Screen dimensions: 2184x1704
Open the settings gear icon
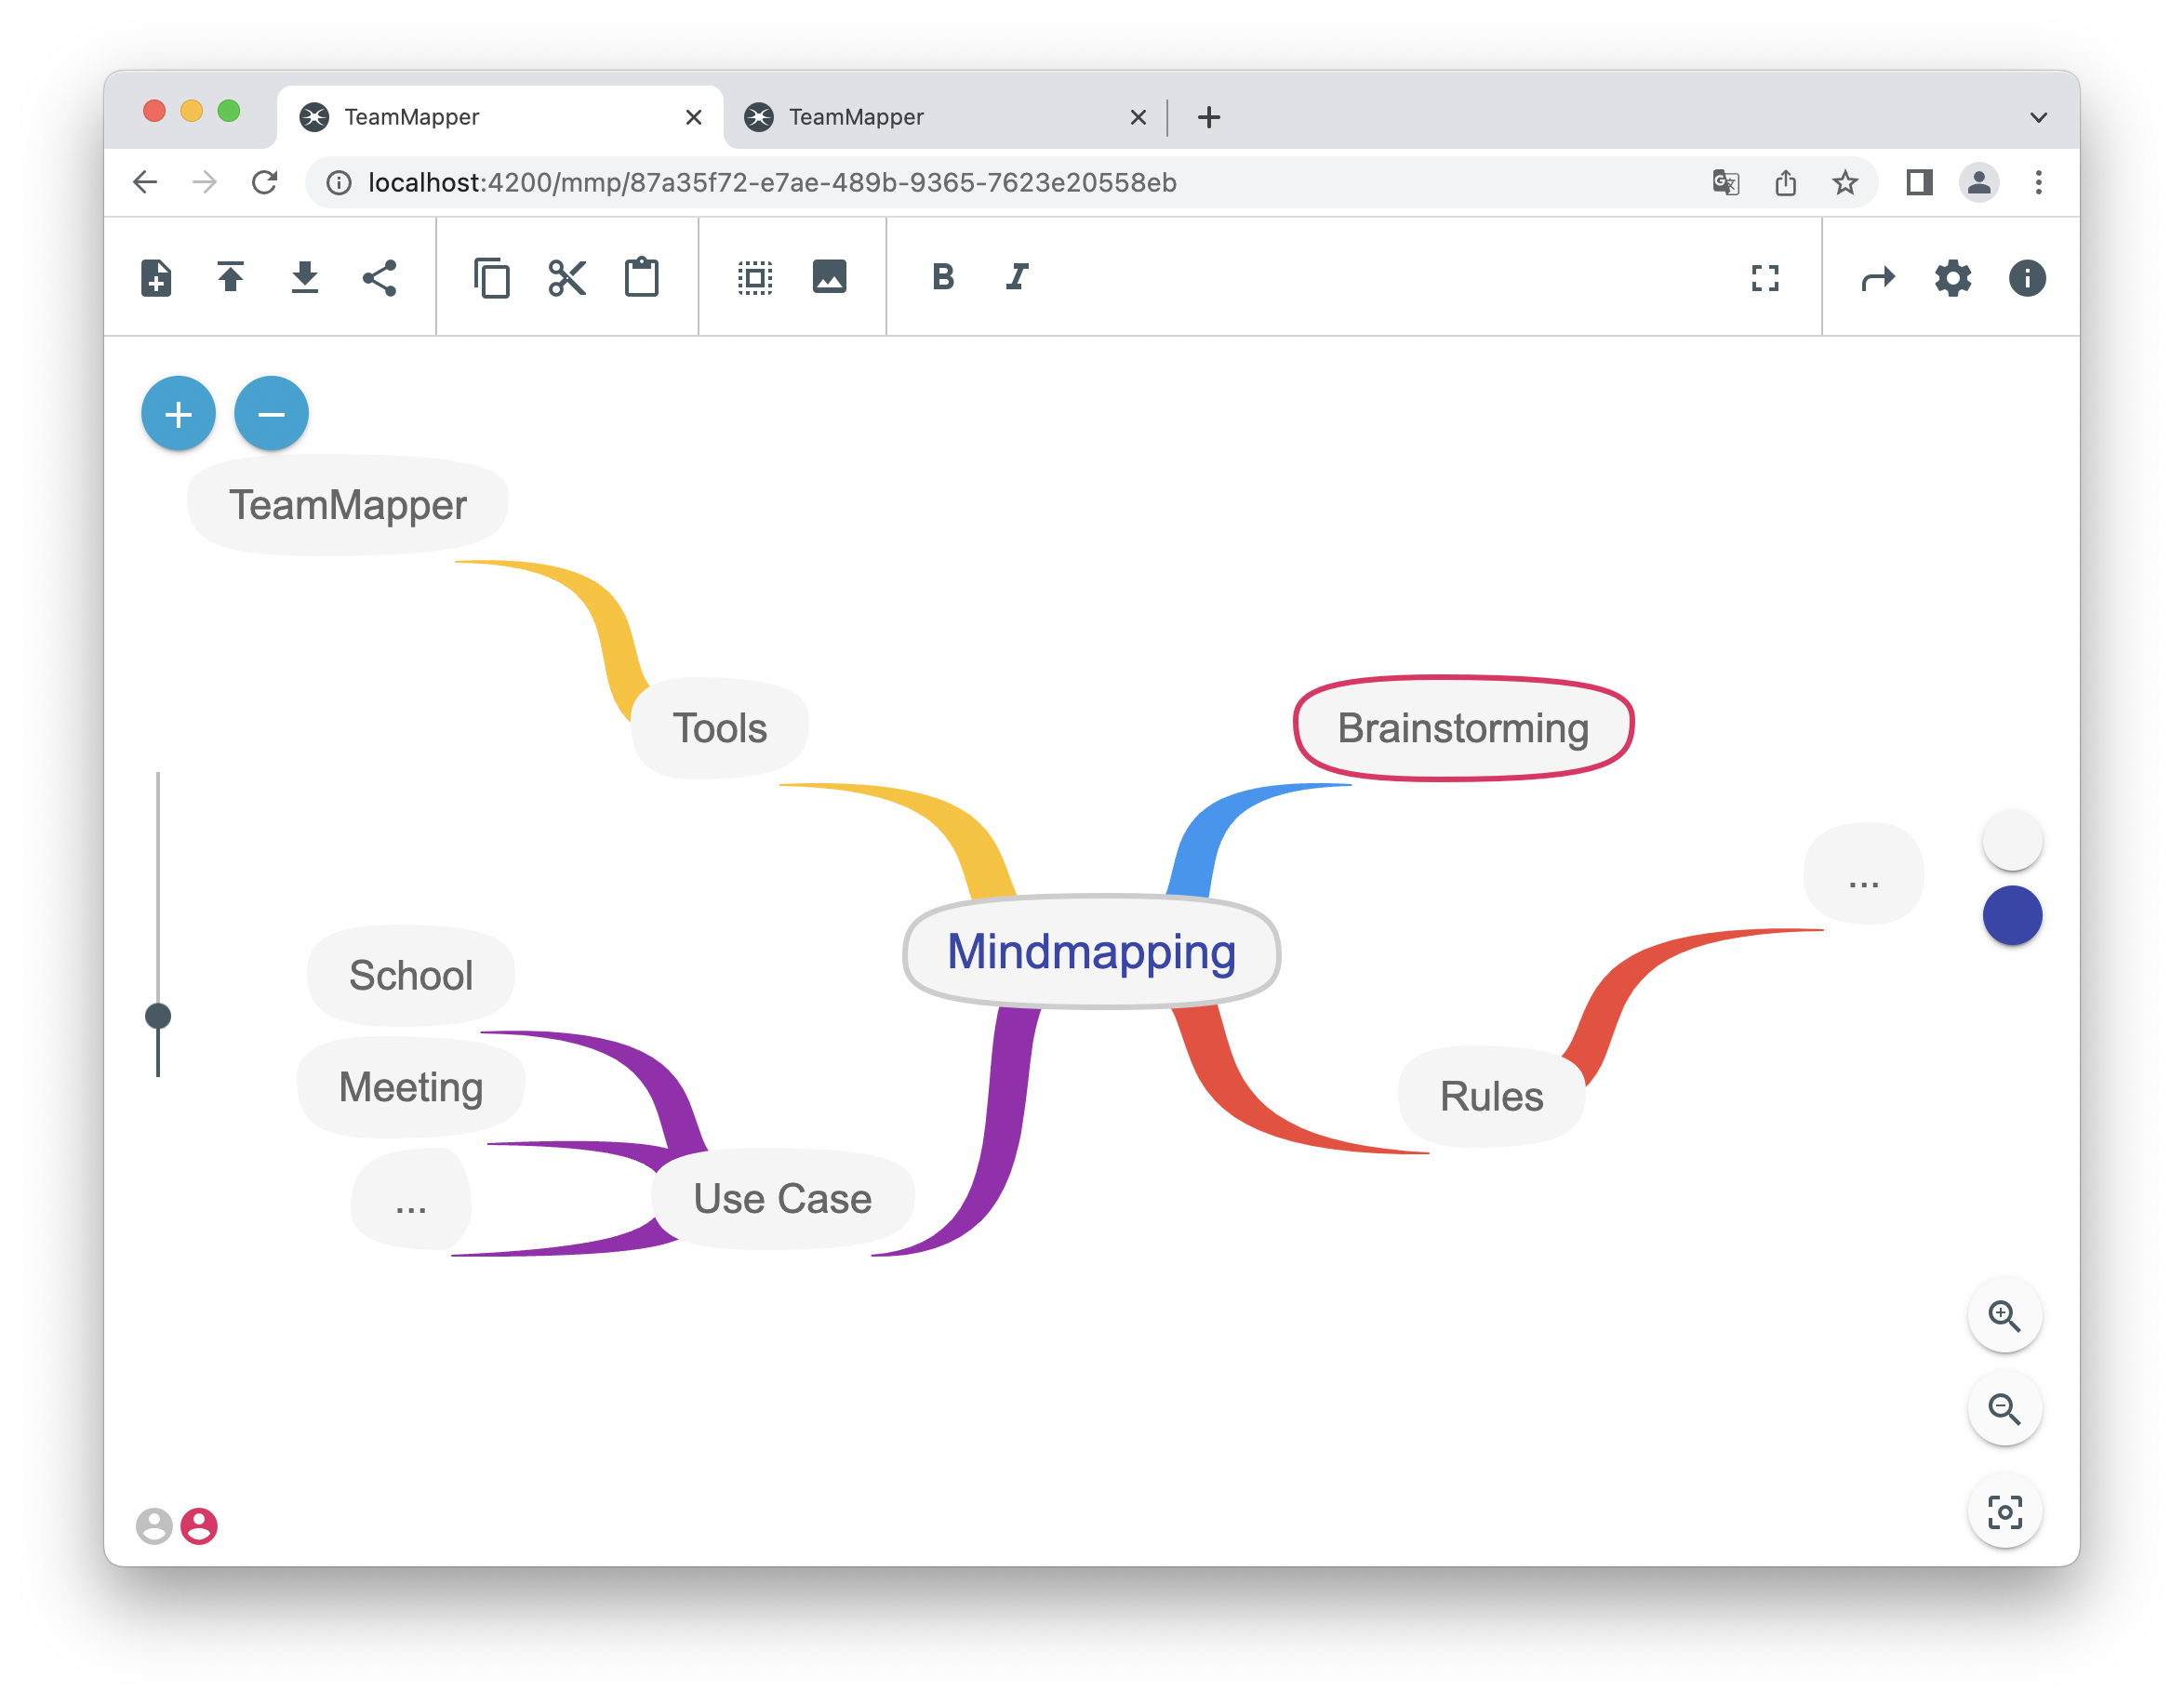tap(1953, 276)
